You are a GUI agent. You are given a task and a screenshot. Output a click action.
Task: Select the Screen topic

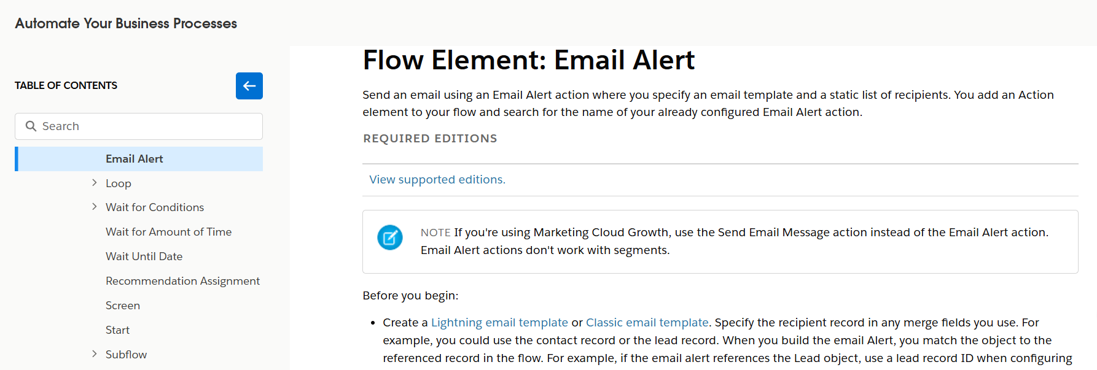click(x=123, y=305)
